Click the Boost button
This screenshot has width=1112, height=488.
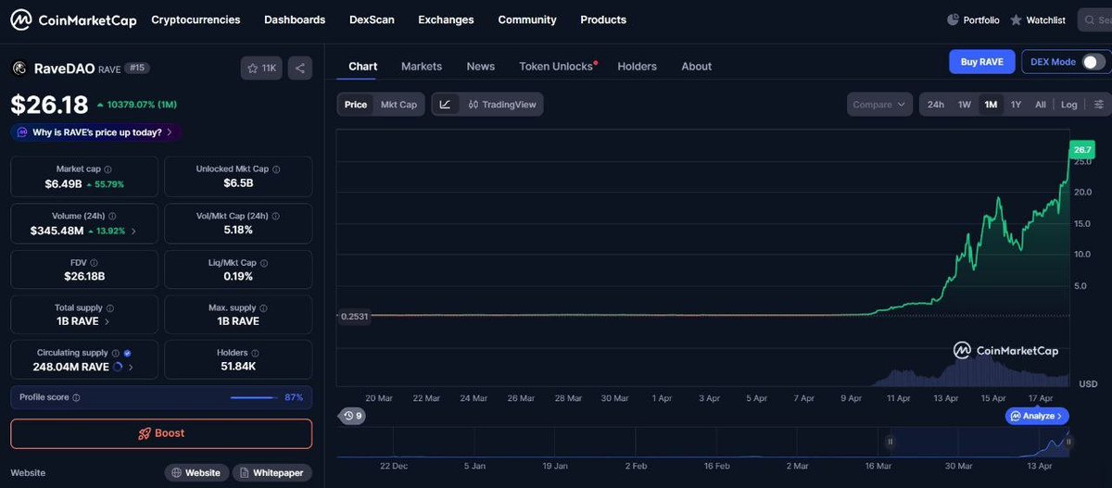(161, 433)
